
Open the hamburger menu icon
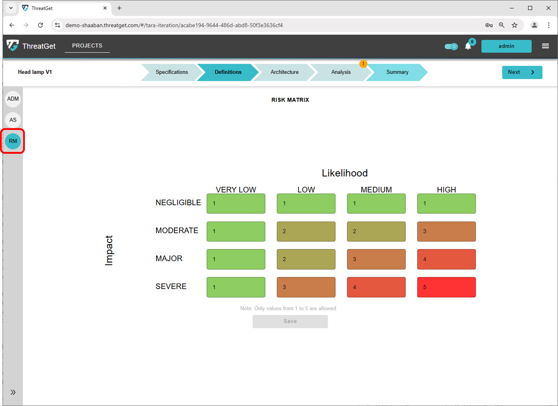pyautogui.click(x=545, y=46)
